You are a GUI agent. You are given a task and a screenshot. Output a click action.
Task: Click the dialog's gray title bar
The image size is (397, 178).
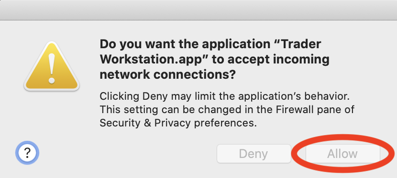coord(198,10)
